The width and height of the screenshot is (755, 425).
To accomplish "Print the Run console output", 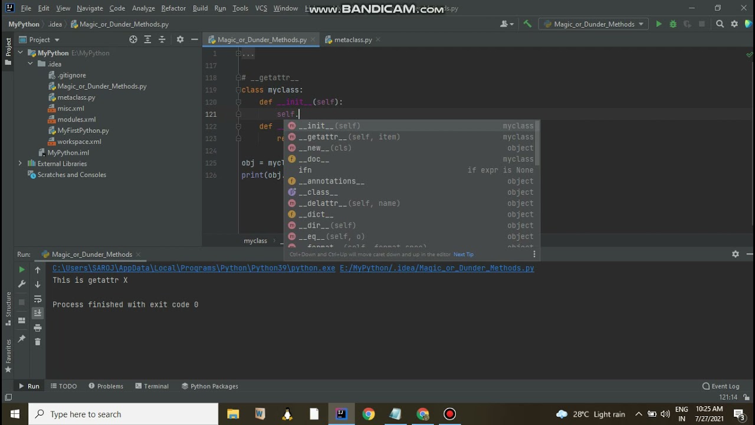I will click(38, 328).
